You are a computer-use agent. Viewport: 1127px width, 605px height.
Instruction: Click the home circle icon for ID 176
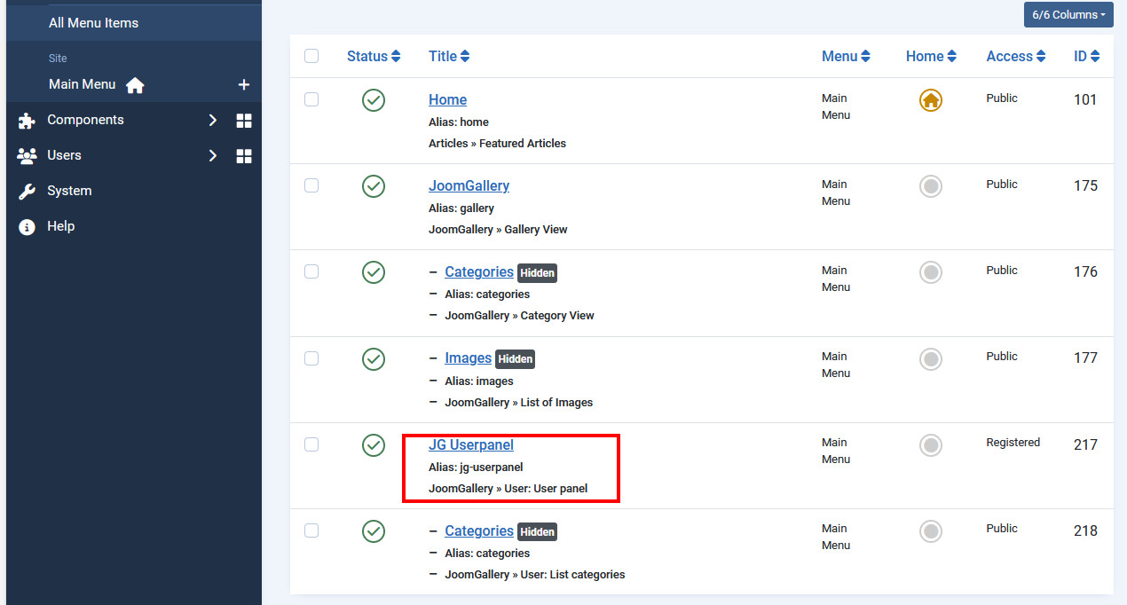pos(931,272)
